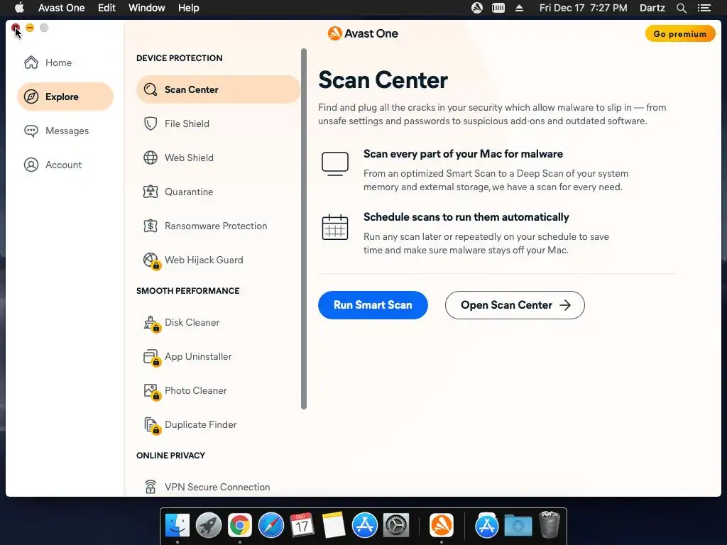Click Run Smart Scan button
The width and height of the screenshot is (727, 545).
tap(373, 305)
